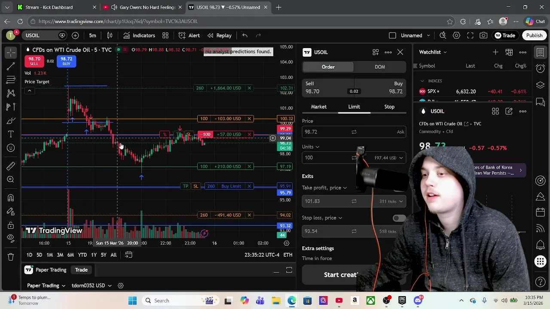
Task: Collapse the indicator legend chevron
Action: tap(29, 91)
